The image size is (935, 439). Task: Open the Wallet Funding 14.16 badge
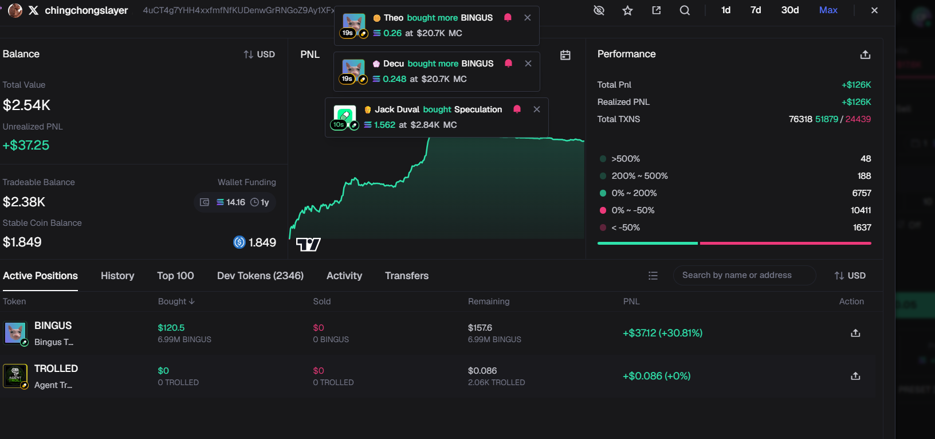pyautogui.click(x=235, y=202)
